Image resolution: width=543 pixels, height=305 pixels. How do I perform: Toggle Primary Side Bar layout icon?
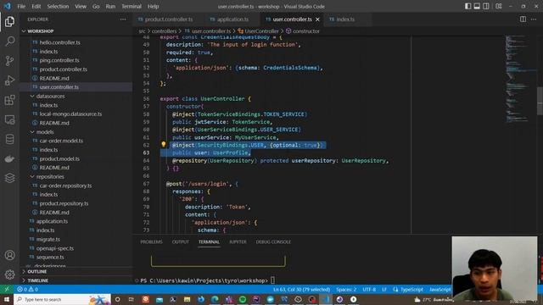[467, 6]
